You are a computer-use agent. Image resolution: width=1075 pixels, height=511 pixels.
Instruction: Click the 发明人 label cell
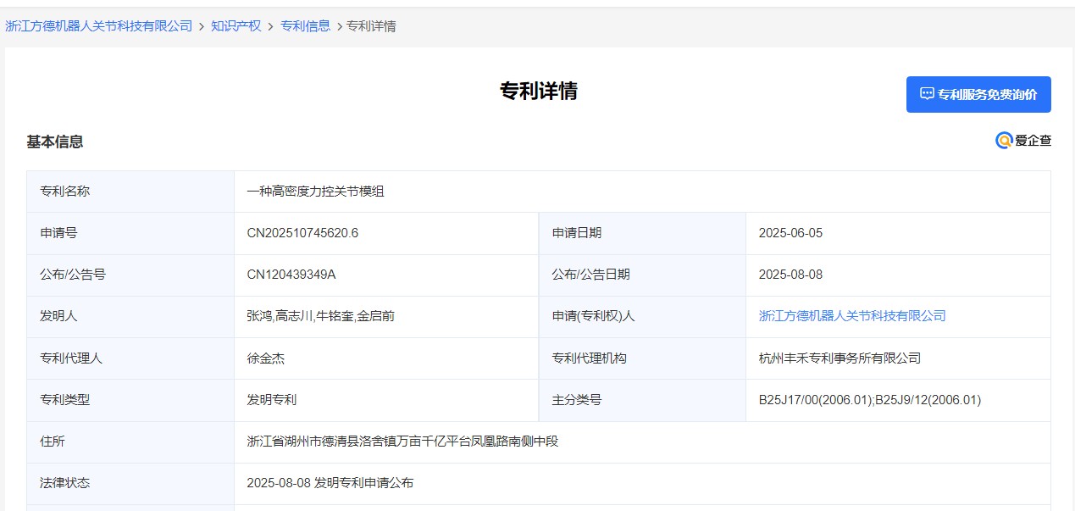click(130, 316)
